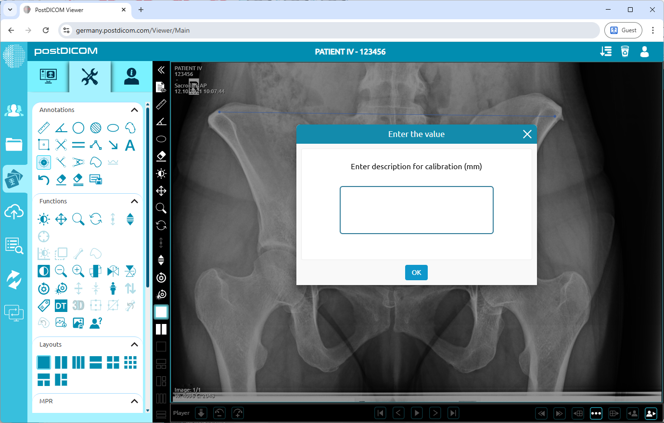Toggle the tools panel with the collapse arrow

click(161, 70)
